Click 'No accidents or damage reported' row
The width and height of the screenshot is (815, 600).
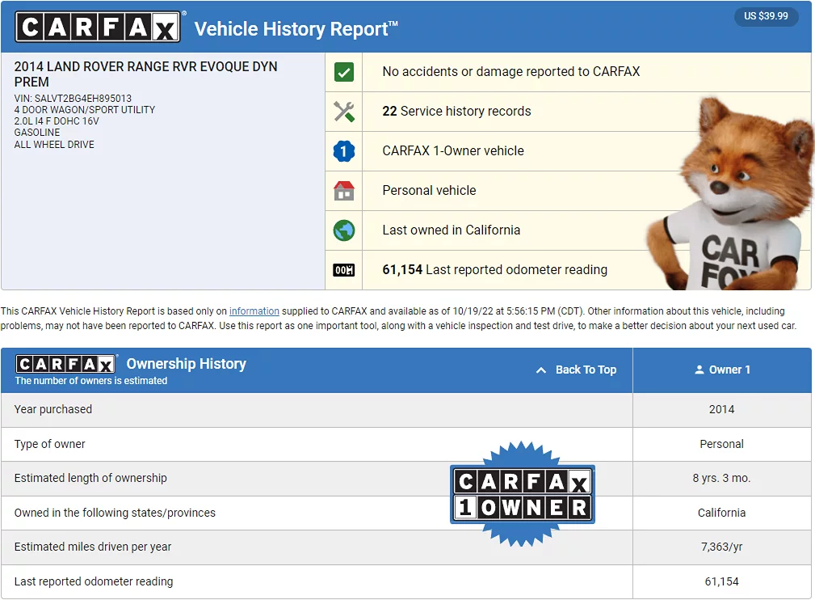(x=510, y=72)
